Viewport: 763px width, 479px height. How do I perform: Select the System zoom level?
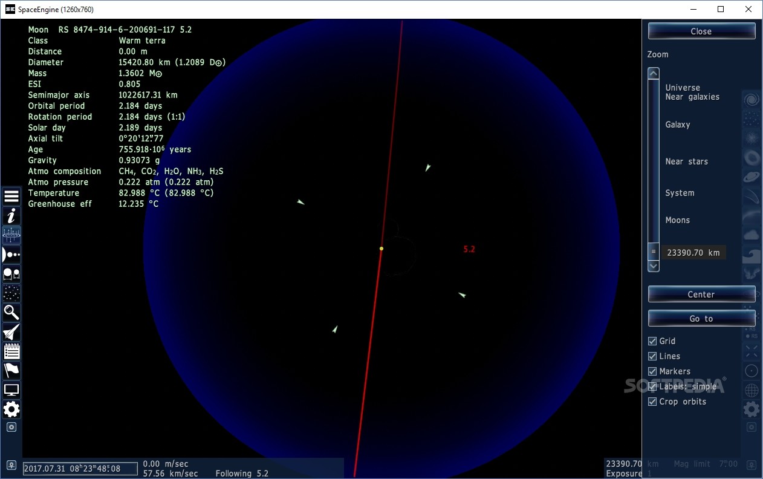click(680, 193)
